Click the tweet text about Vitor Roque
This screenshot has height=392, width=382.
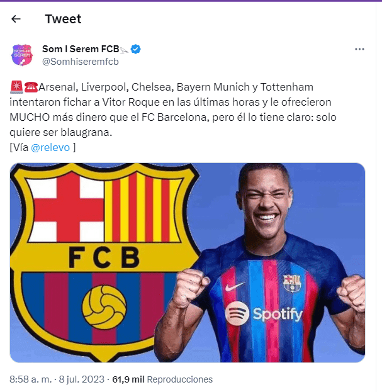click(x=170, y=101)
